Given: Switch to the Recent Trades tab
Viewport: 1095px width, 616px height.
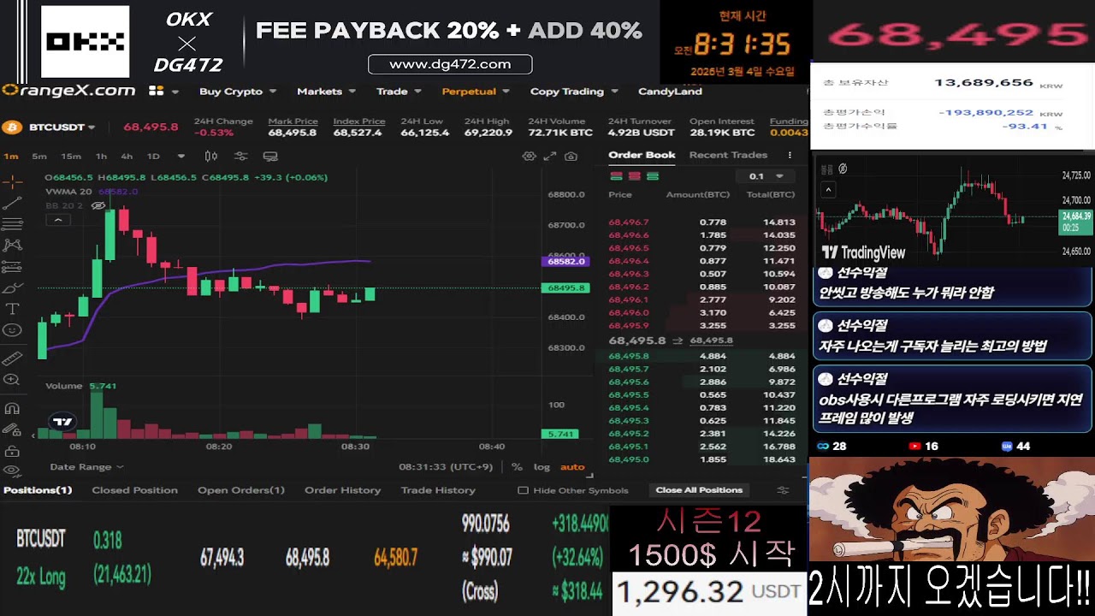Looking at the screenshot, I should [728, 155].
